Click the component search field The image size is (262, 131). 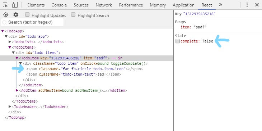(x=32, y=22)
